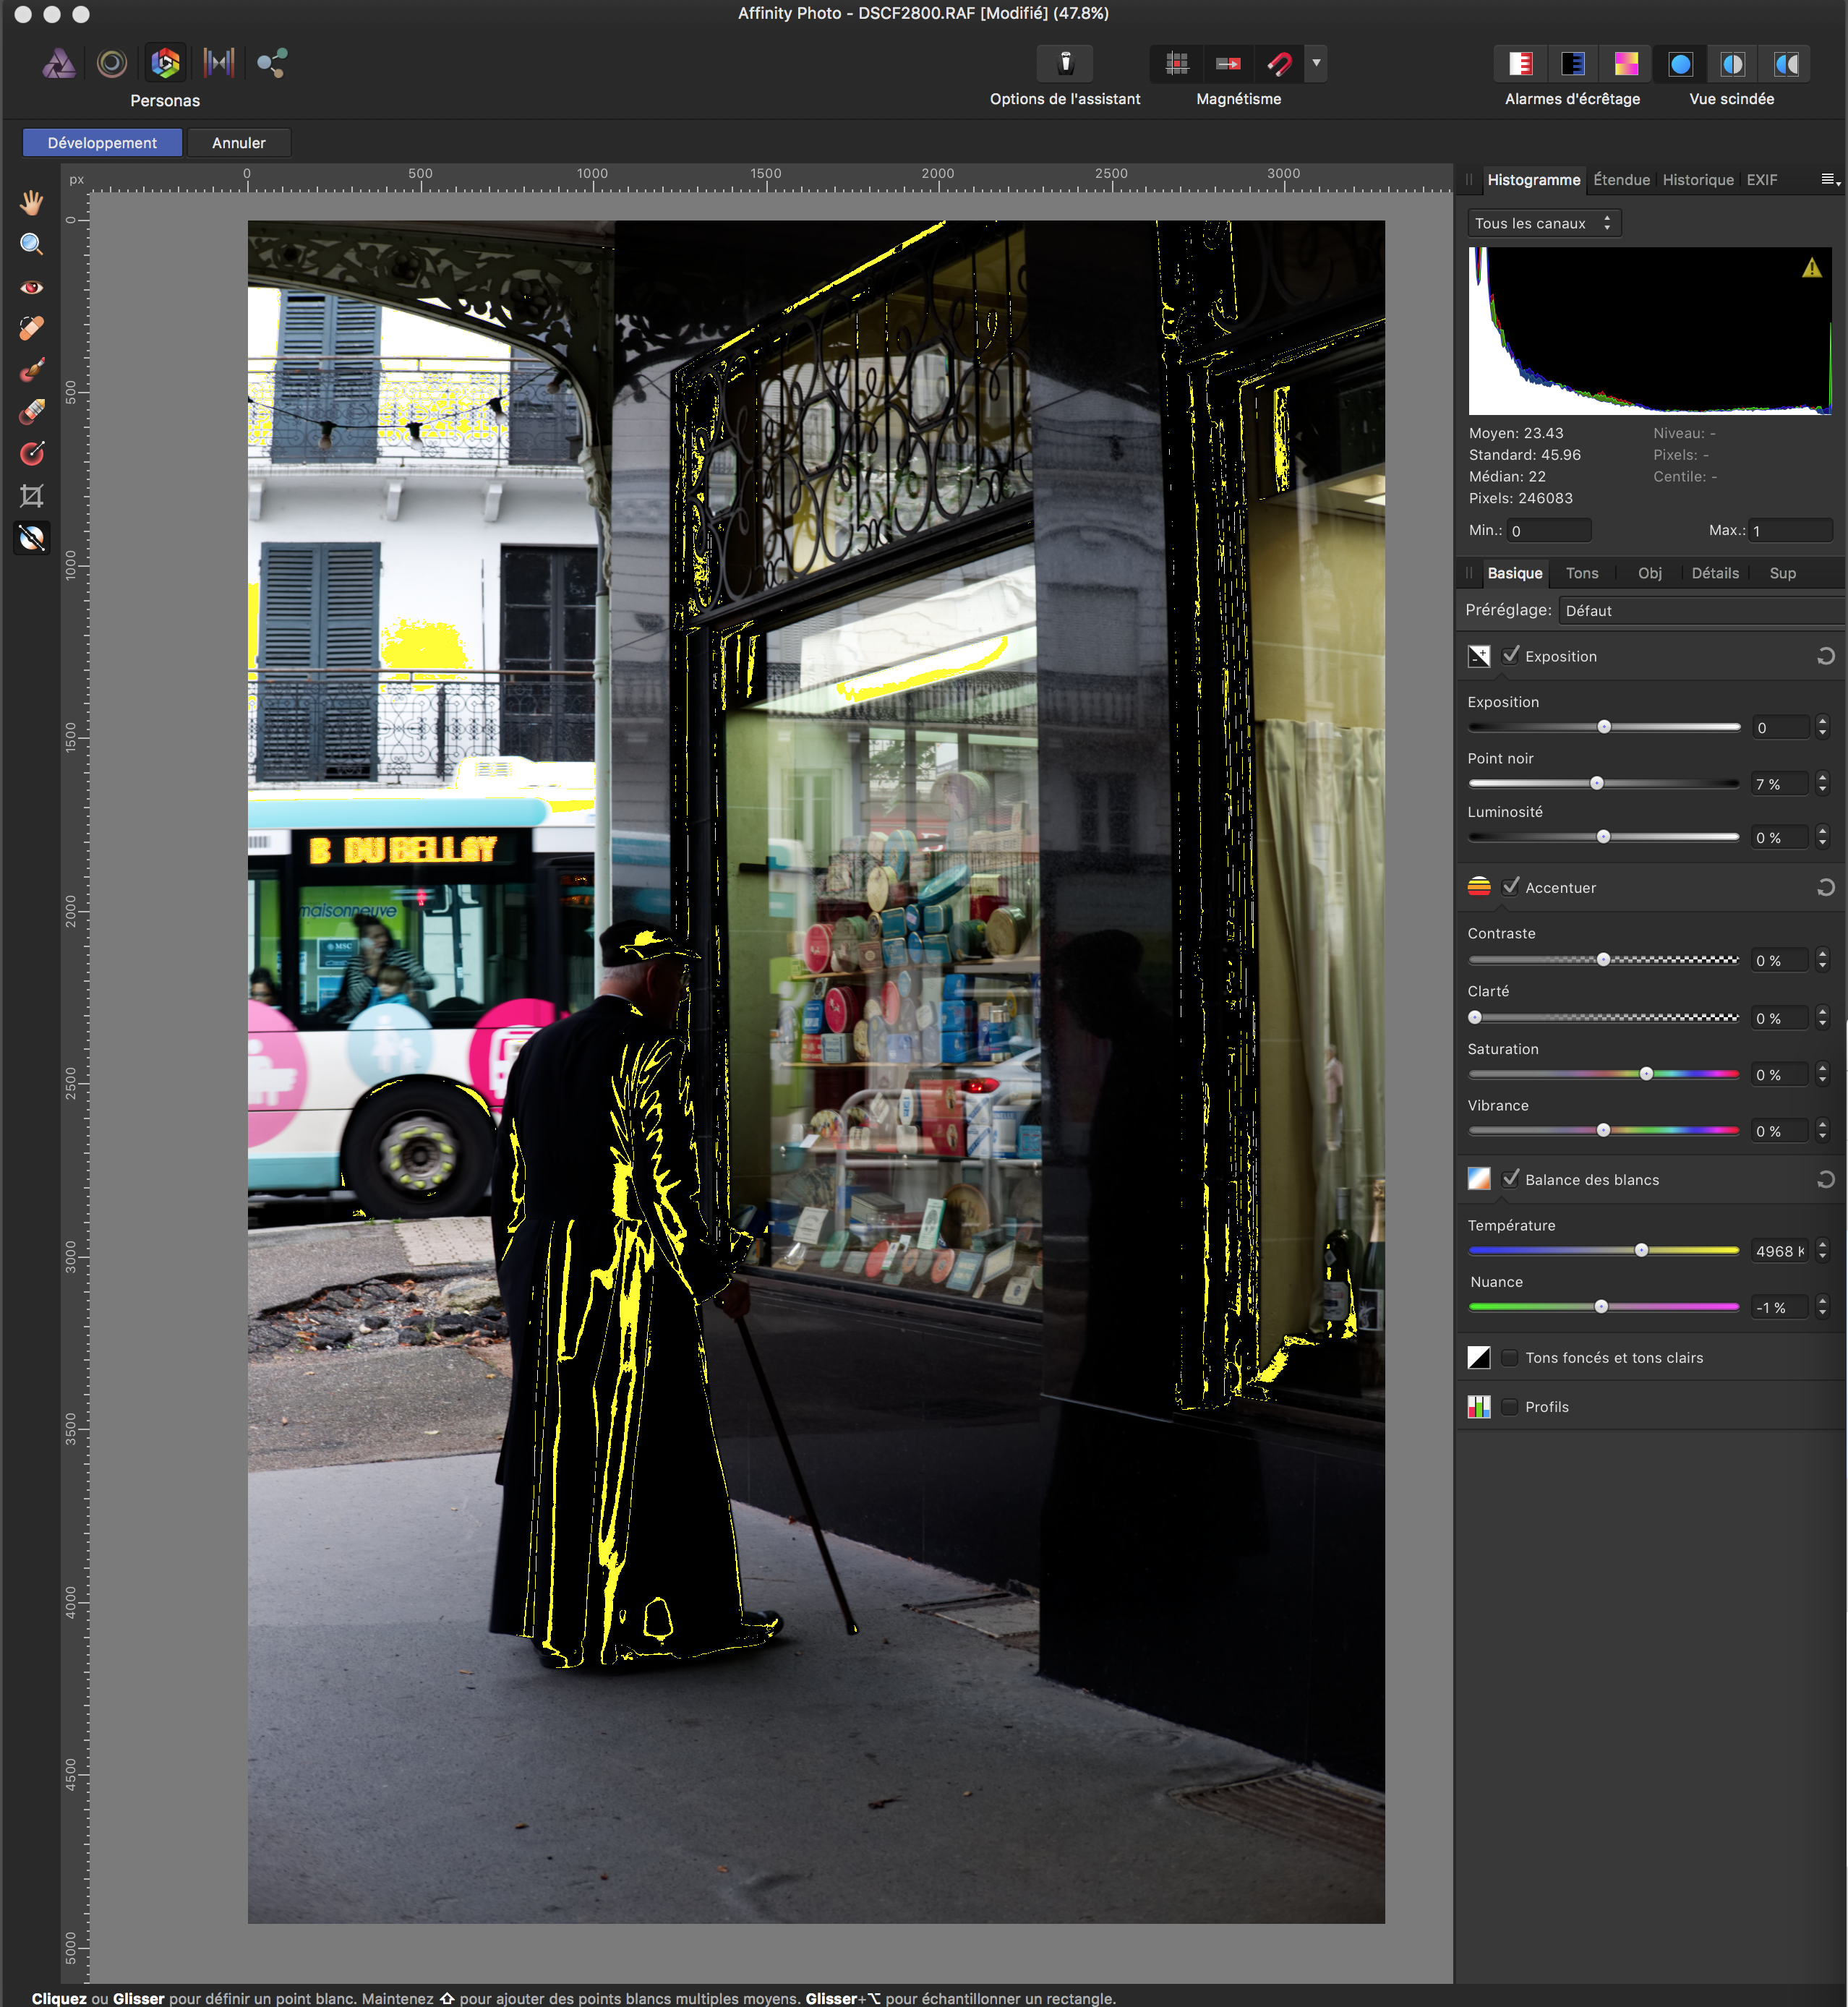Enable the Profils checkbox
Viewport: 1848px width, 2007px height.
point(1510,1406)
